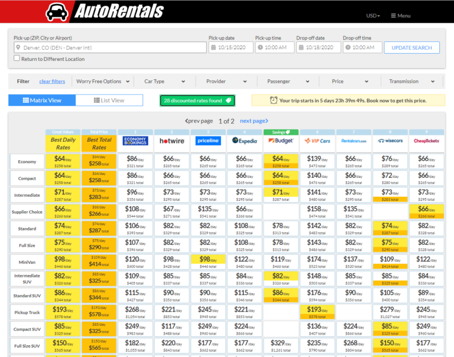Select Best Daily Rates Compact $64/day cell
The image size is (454, 357).
coord(63,178)
